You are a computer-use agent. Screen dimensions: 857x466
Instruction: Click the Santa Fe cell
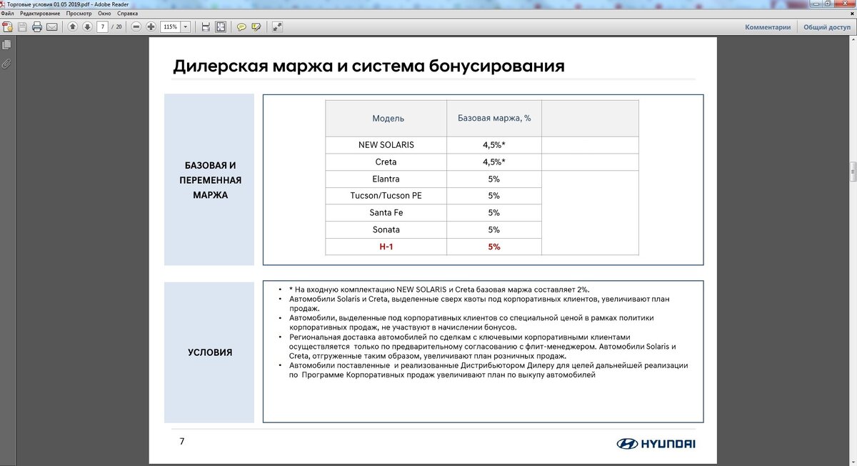click(386, 213)
